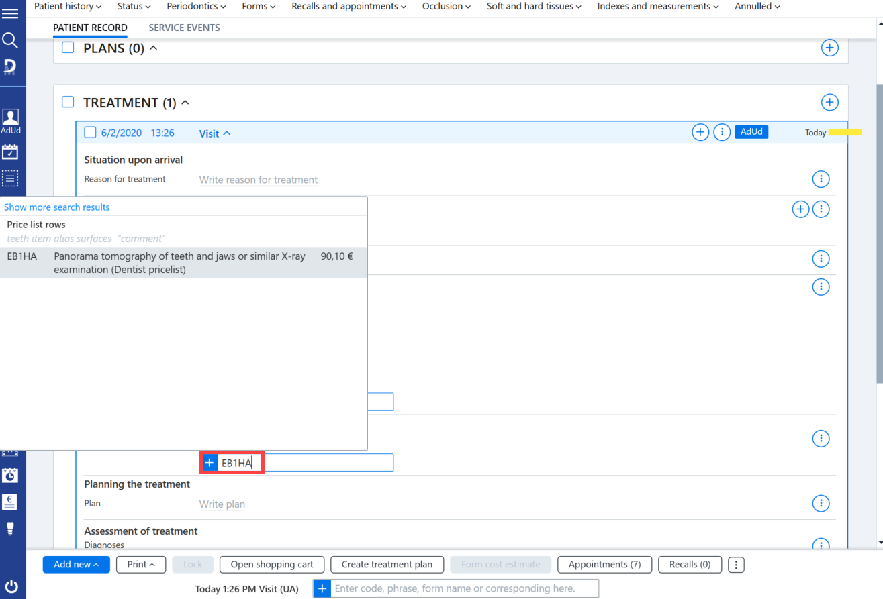Click the 6/2/2020 visit date
The height and width of the screenshot is (599, 883).
(x=122, y=133)
